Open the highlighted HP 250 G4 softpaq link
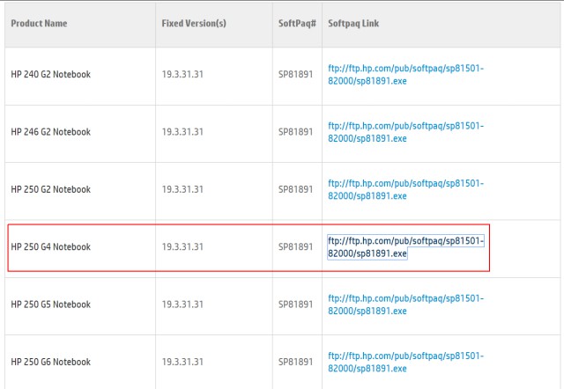The width and height of the screenshot is (564, 389). point(405,247)
